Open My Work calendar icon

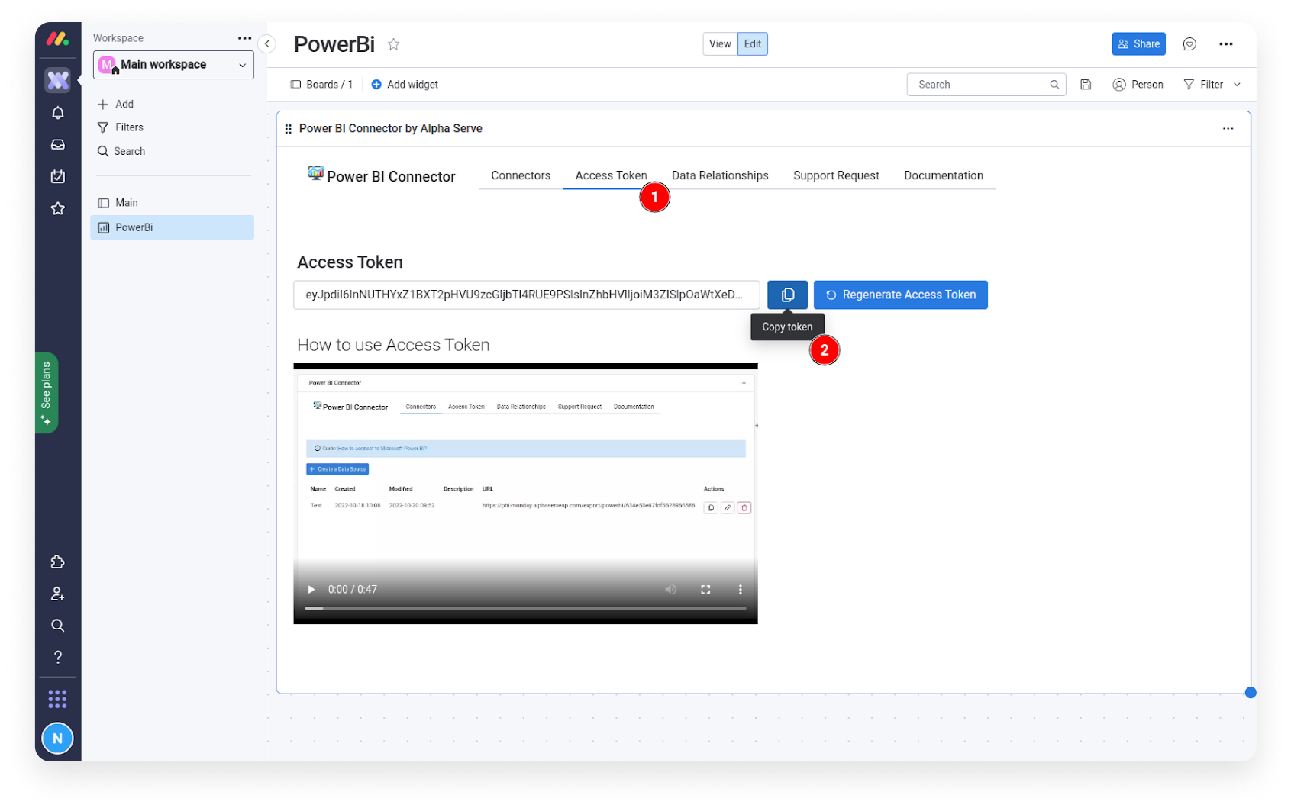57,176
